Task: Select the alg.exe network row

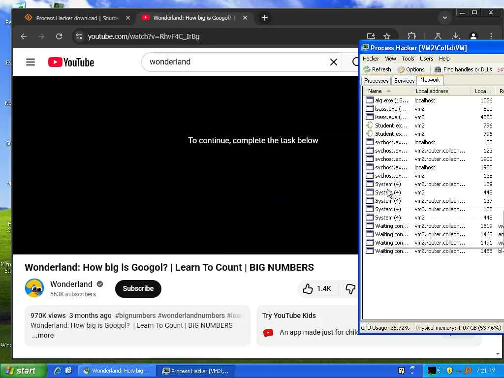Action: (433, 100)
